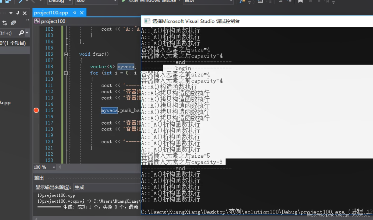Collapse the for loop at line 109
Viewport: 373px width, 220px height.
coord(66,73)
